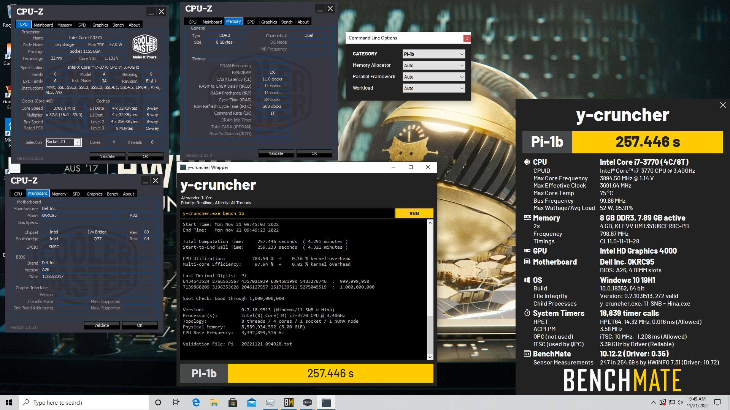Click the Dell Inc. manufacturer field

pos(97,208)
